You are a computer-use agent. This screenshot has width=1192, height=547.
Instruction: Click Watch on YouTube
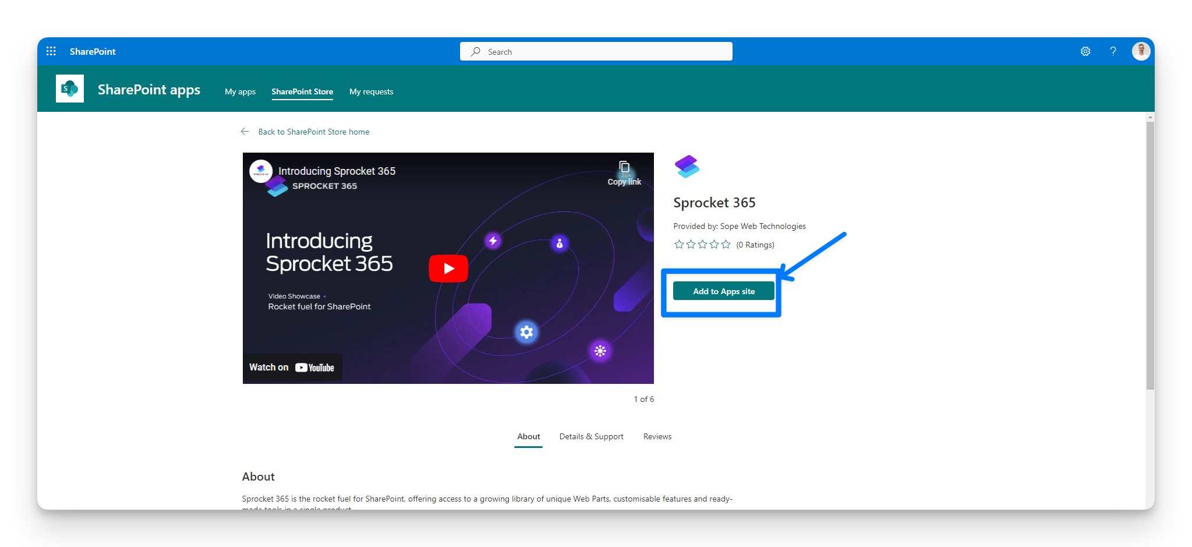[292, 367]
